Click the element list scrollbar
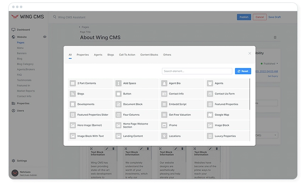The width and height of the screenshot is (306, 189). pos(250,94)
